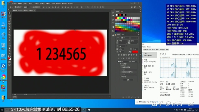199x112 pixels.
Task: Open Character panel menu icon
Action: (x=138, y=35)
